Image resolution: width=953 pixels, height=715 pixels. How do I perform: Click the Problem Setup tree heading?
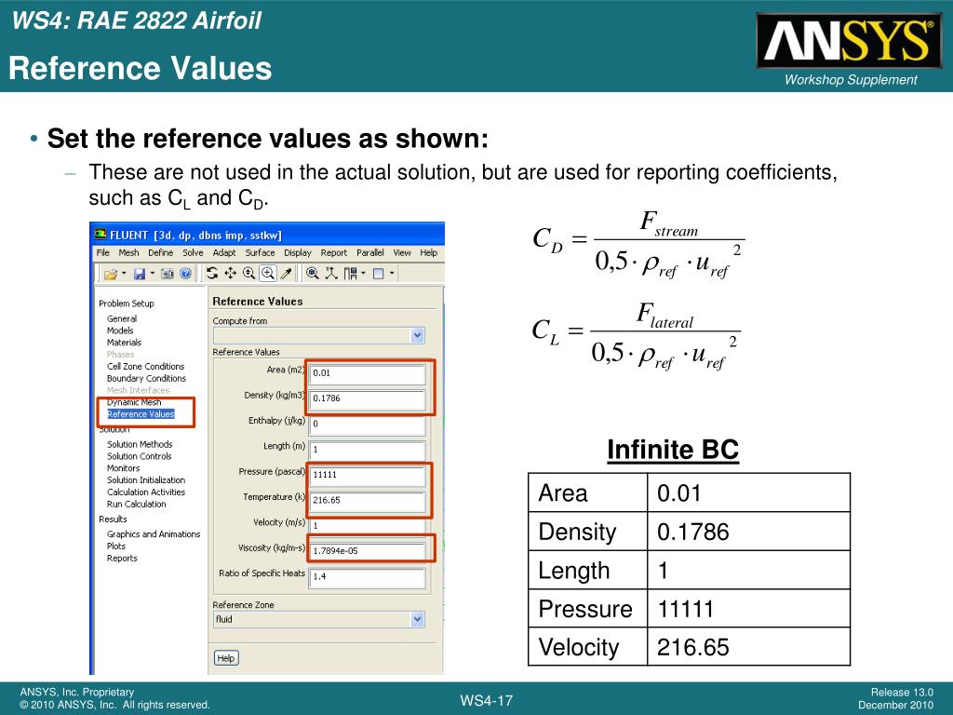(127, 304)
